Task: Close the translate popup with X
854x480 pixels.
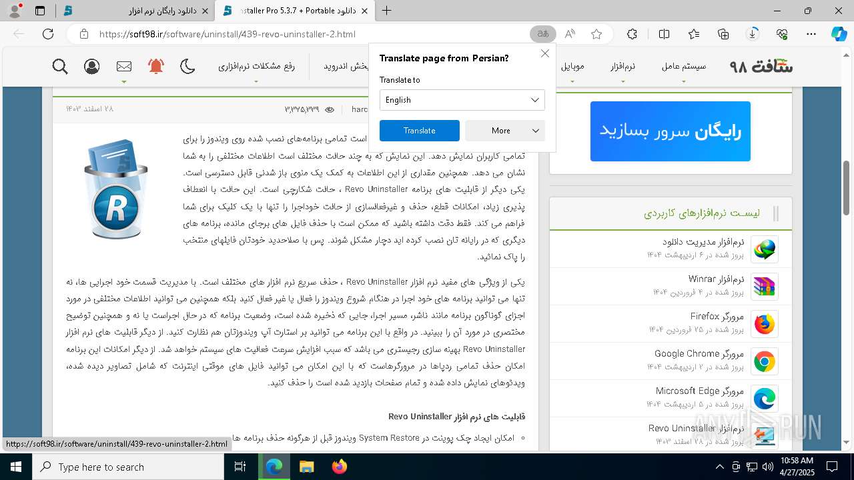Action: pos(545,53)
